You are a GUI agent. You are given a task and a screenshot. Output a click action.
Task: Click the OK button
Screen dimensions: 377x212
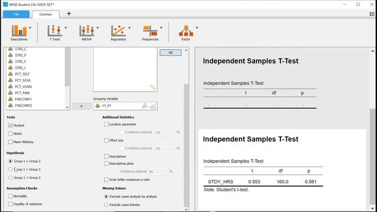[170, 52]
